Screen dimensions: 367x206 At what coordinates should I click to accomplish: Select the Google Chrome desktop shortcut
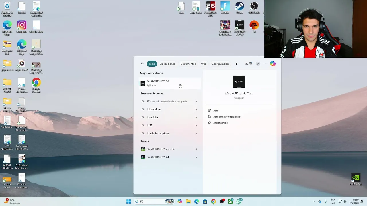tap(36, 86)
